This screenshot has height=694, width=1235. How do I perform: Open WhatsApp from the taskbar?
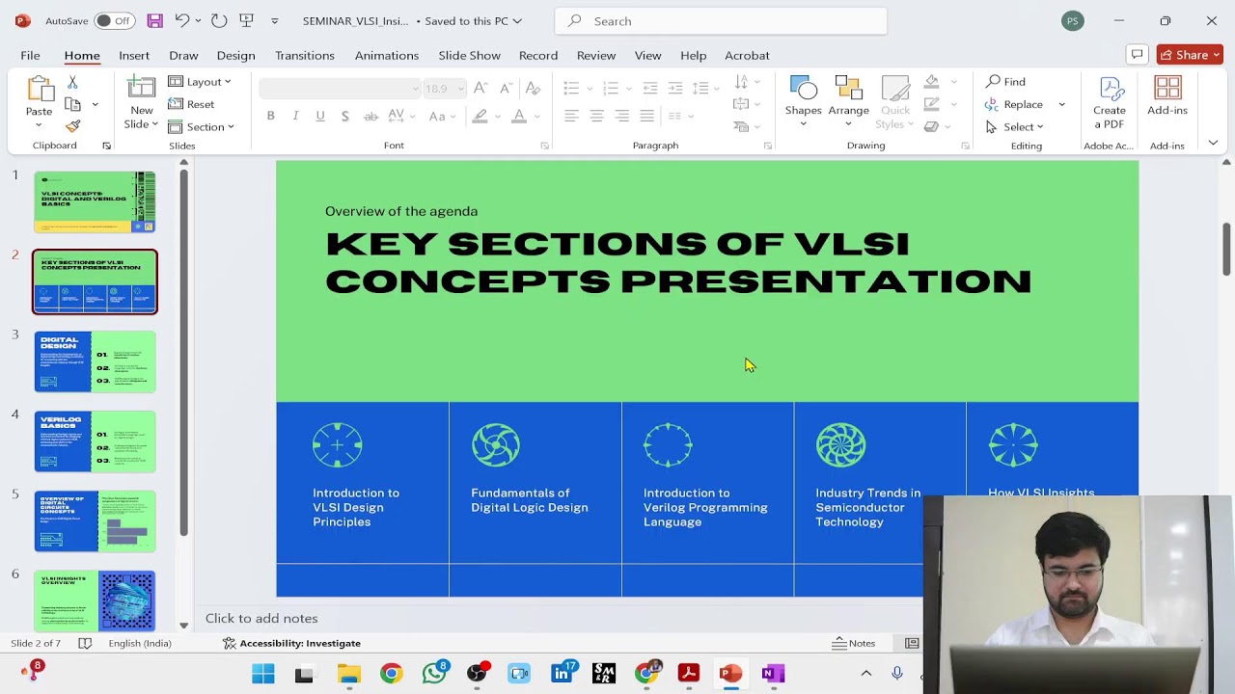point(434,673)
